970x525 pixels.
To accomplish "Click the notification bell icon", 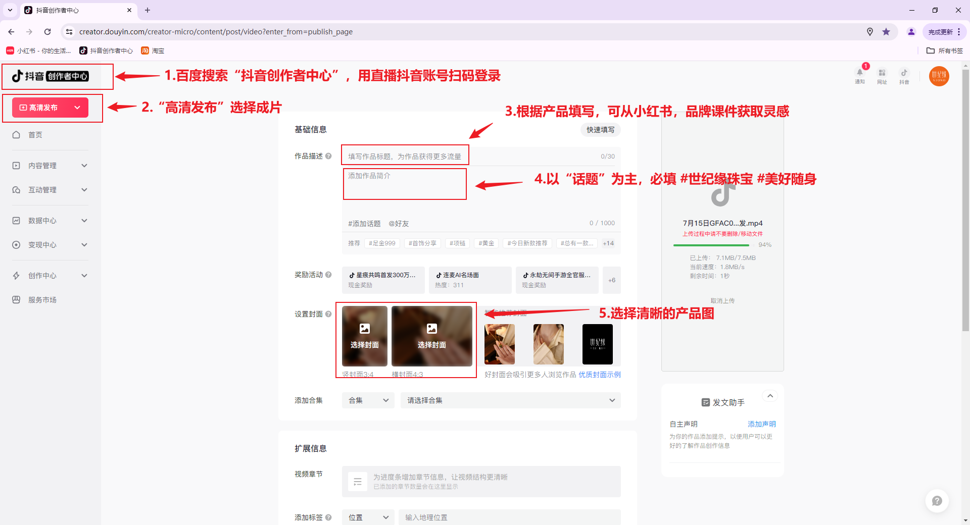I will tap(859, 73).
